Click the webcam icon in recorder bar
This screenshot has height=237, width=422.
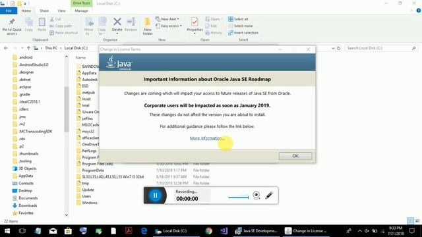pyautogui.click(x=256, y=195)
